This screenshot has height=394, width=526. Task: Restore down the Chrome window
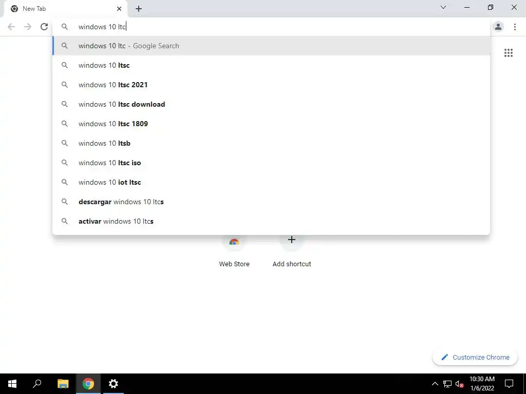click(x=491, y=7)
